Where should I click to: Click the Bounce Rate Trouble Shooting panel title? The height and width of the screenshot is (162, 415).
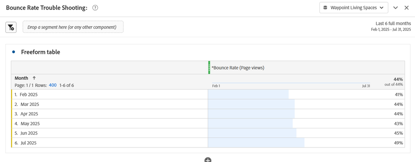47,8
